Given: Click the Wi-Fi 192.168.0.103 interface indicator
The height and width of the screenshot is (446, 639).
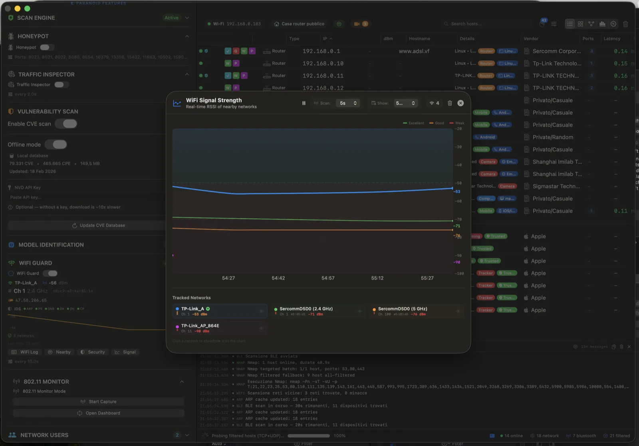Looking at the screenshot, I should pyautogui.click(x=234, y=24).
